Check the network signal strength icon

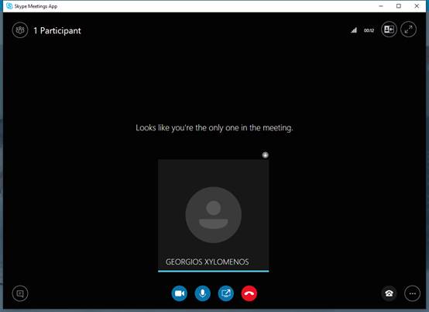tap(354, 30)
